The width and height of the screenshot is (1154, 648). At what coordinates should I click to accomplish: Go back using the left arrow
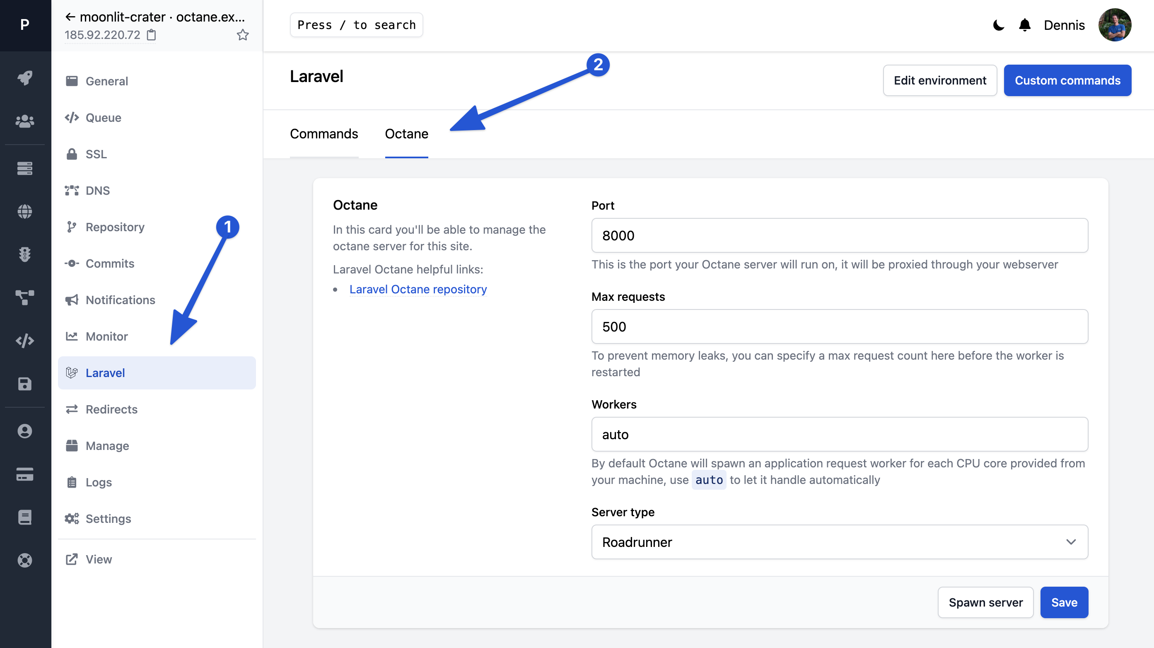(x=70, y=17)
